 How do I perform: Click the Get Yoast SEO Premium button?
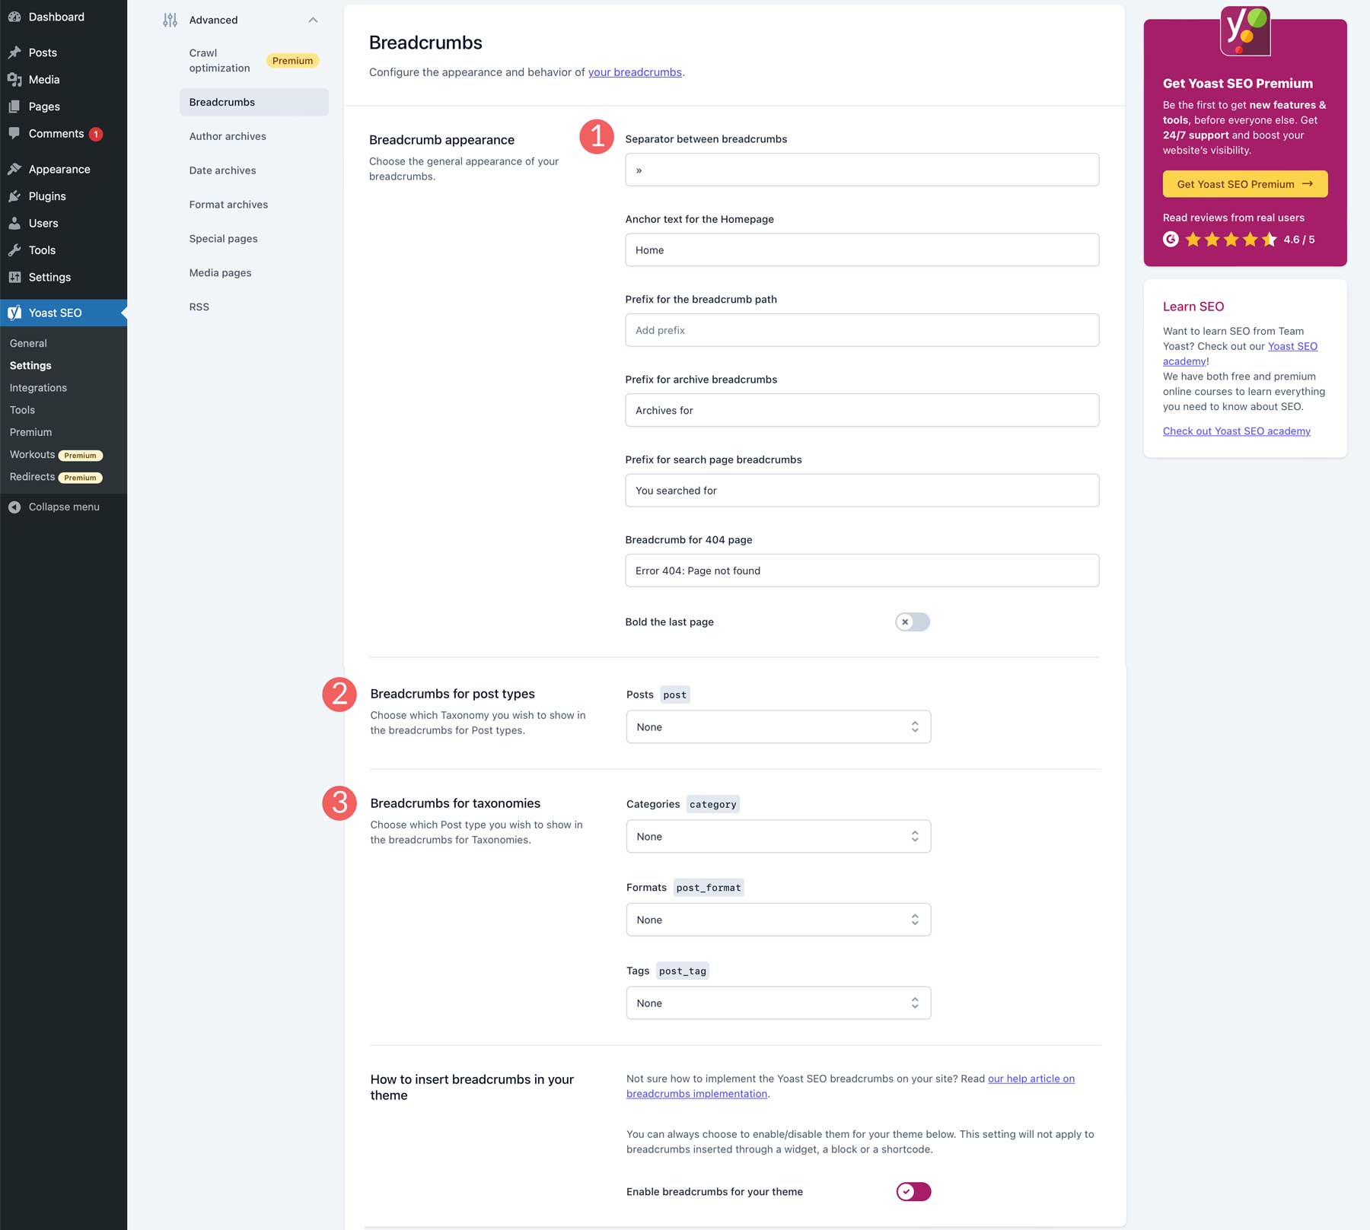1244,184
